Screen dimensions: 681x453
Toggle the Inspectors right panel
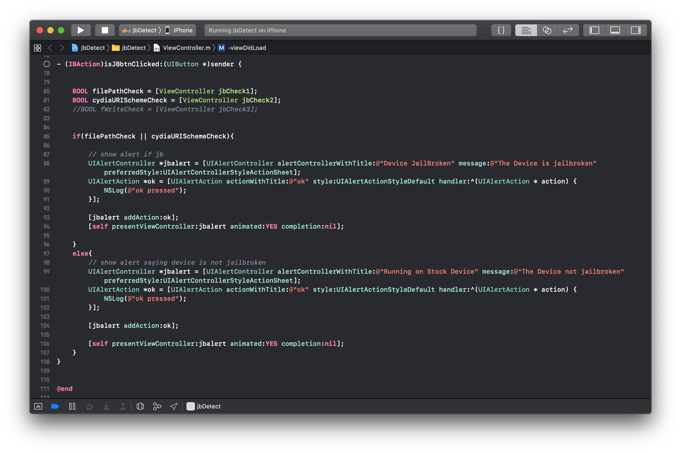[636, 30]
